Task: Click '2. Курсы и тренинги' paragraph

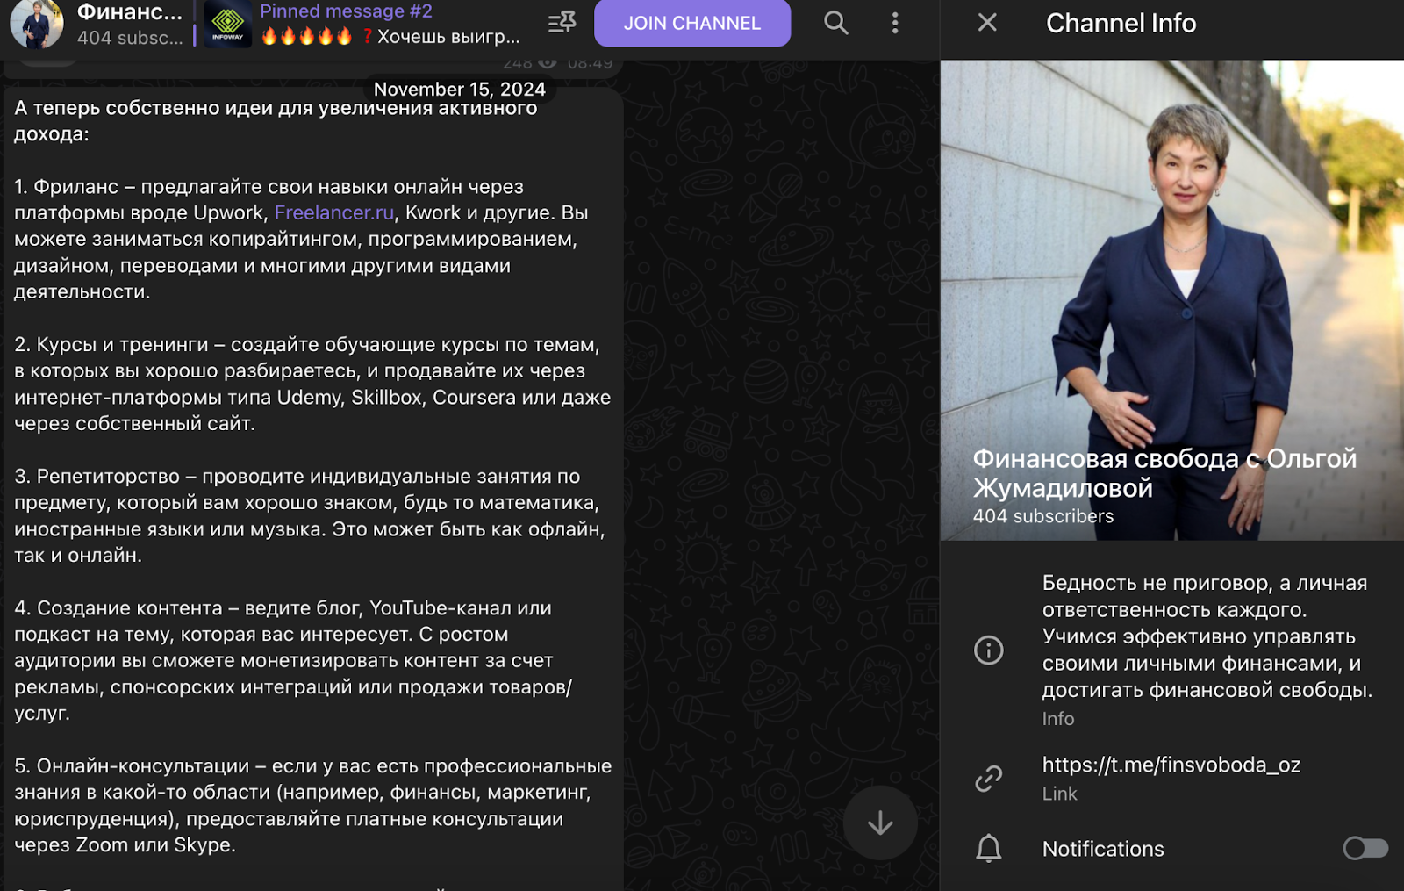Action: click(x=312, y=384)
